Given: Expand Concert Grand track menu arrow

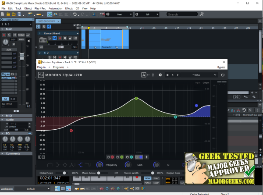Looking at the screenshot, I should point(78,33).
